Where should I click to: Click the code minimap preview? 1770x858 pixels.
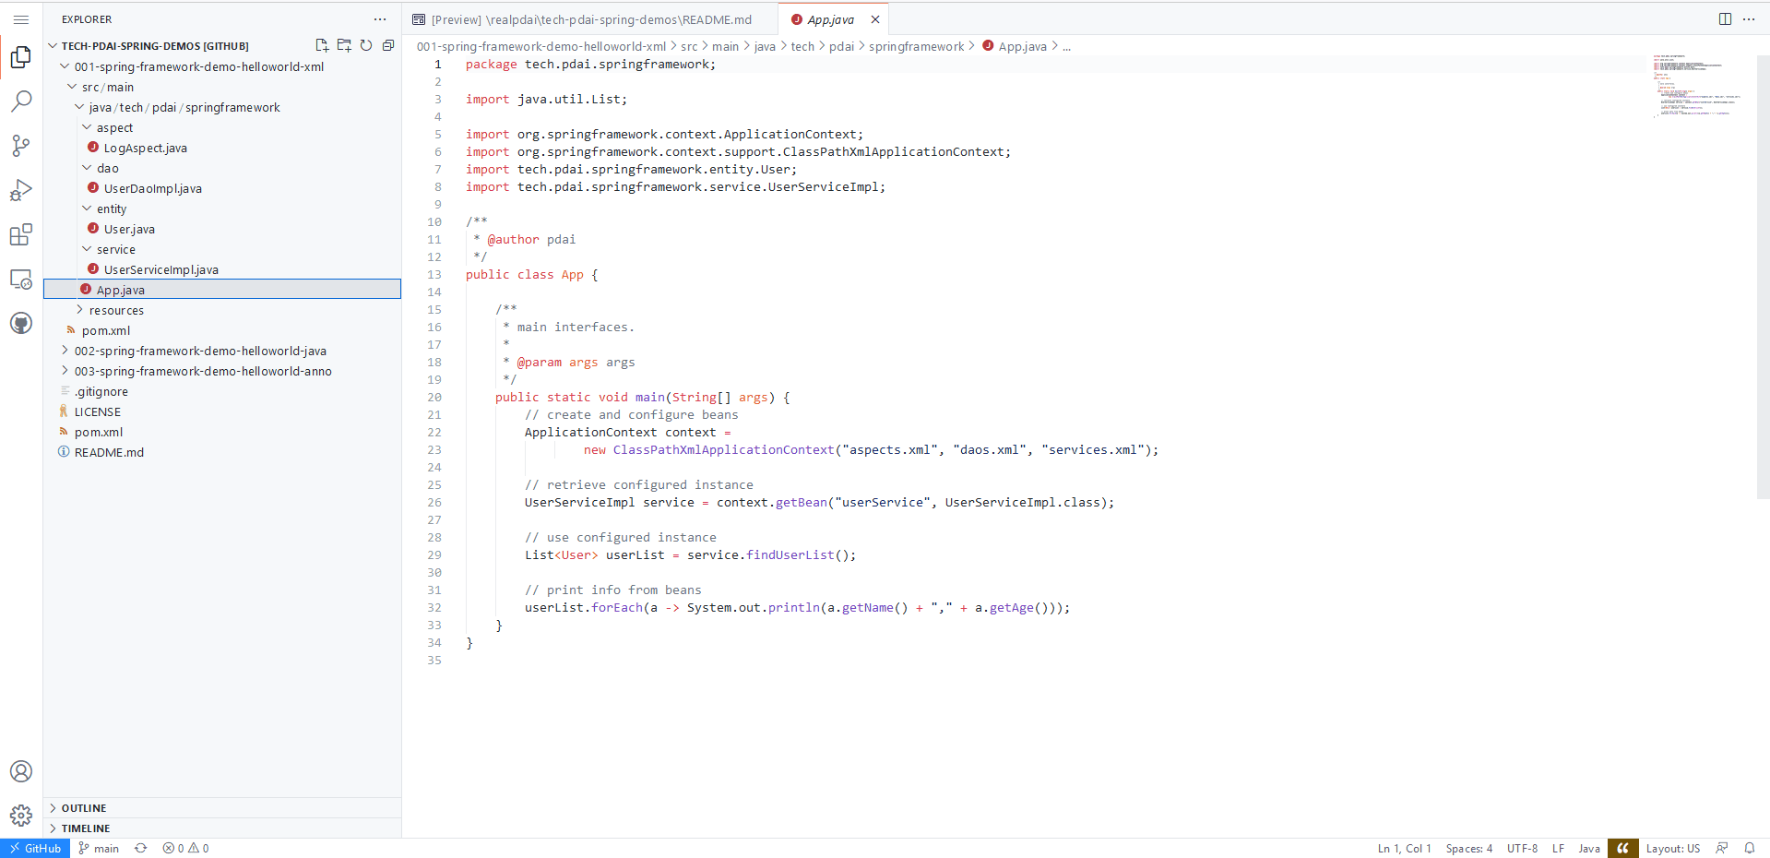[x=1696, y=88]
